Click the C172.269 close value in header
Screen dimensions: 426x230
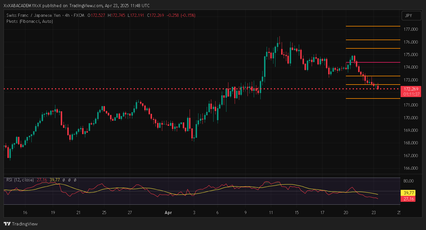(x=155, y=15)
